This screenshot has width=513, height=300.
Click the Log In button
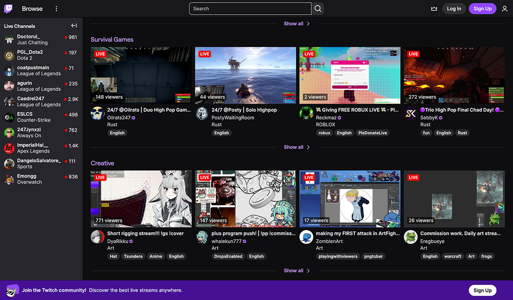[x=454, y=9]
